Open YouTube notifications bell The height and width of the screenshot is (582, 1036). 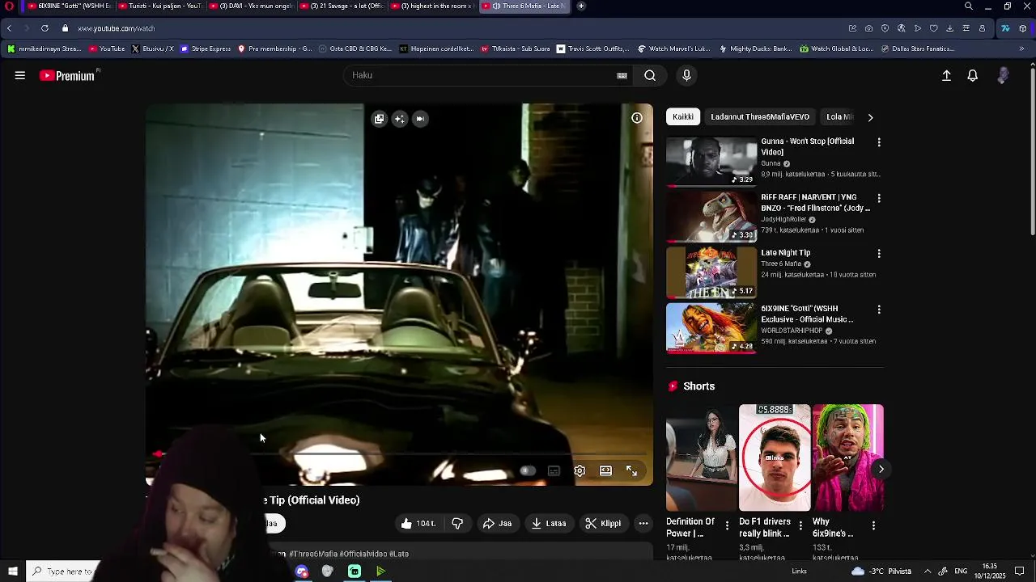973,75
